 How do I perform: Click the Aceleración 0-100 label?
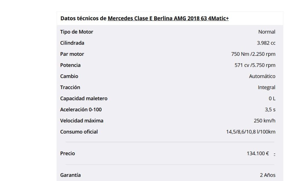tap(81, 110)
